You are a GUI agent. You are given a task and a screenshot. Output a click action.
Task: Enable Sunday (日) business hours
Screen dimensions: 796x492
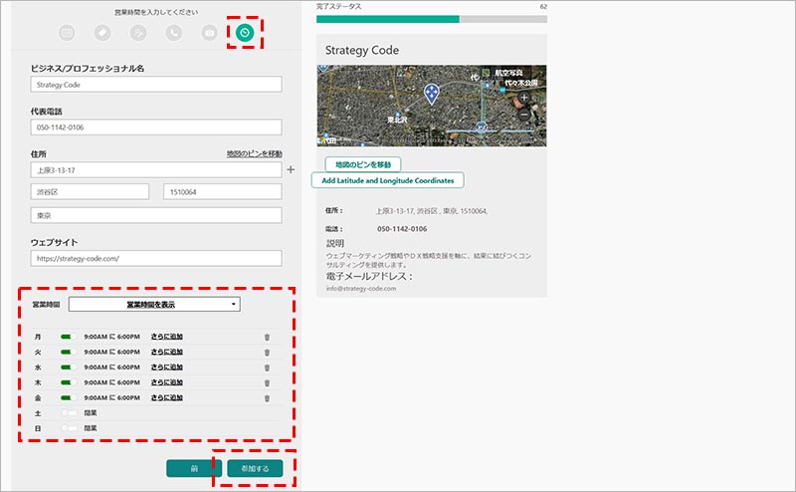point(69,427)
